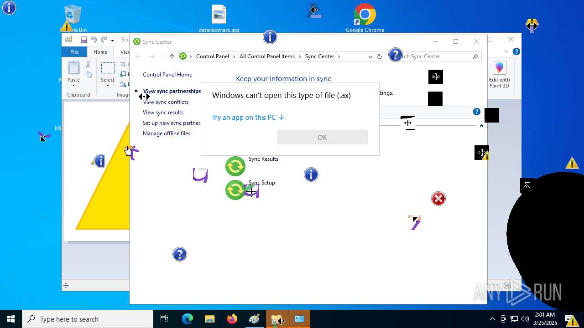The width and height of the screenshot is (584, 328).
Task: Click the Up arrow in Sync Center navigation
Action: [x=172, y=56]
